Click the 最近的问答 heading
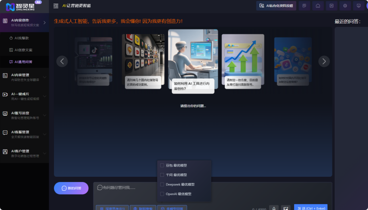 tap(347, 22)
